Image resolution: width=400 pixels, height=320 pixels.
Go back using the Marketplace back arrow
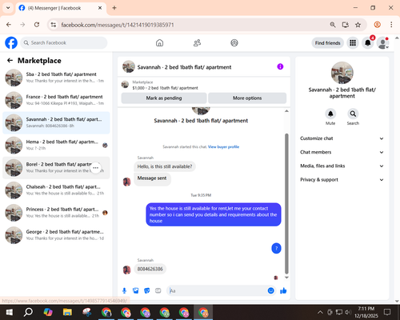[10, 61]
